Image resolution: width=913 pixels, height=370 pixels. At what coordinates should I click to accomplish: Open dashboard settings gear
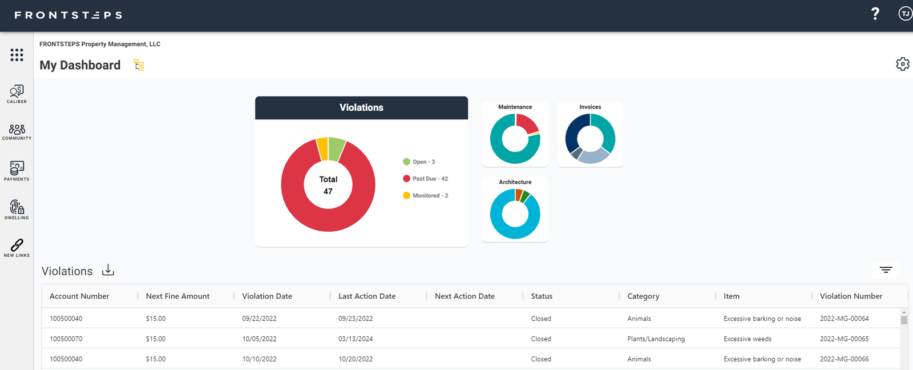903,64
